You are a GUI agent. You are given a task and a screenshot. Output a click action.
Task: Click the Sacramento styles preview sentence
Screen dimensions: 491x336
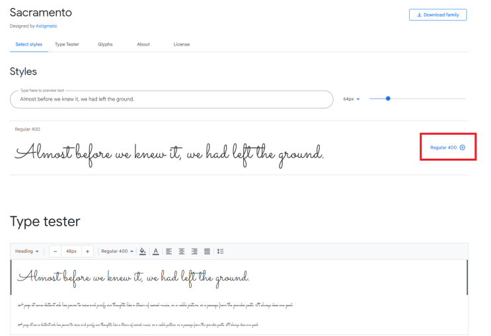coord(169,155)
